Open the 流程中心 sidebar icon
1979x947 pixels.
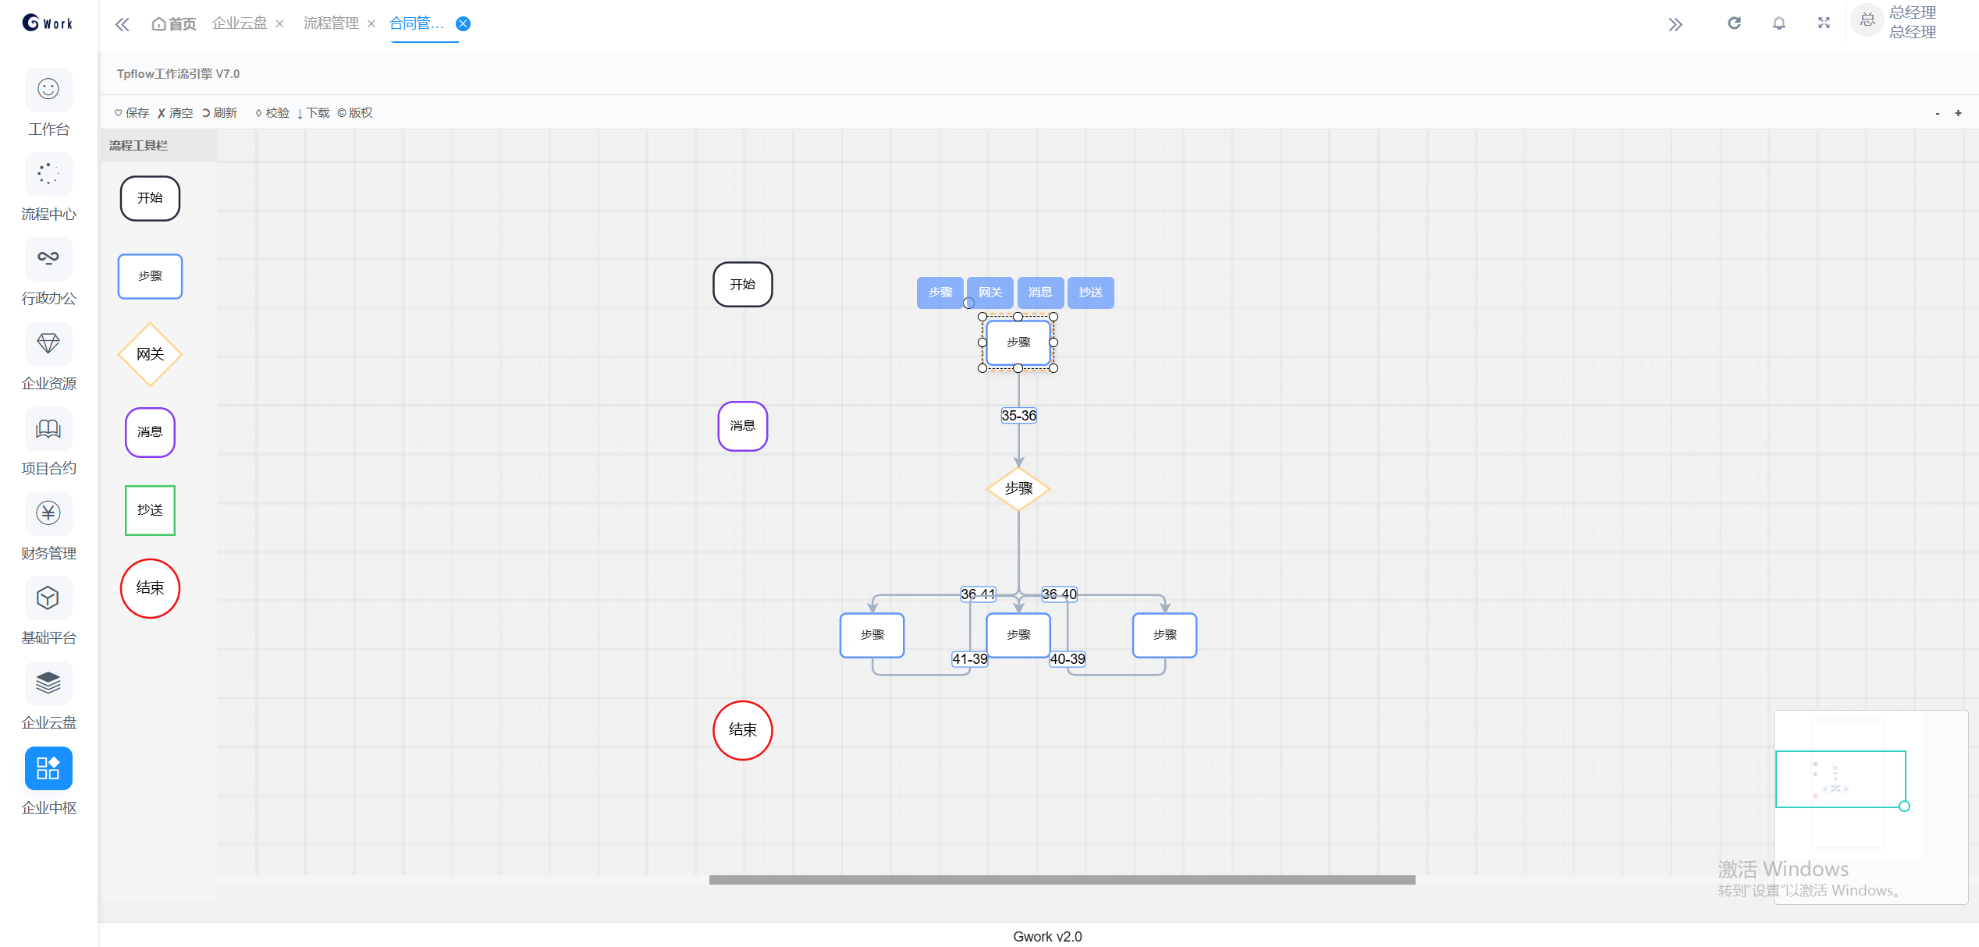click(x=48, y=174)
